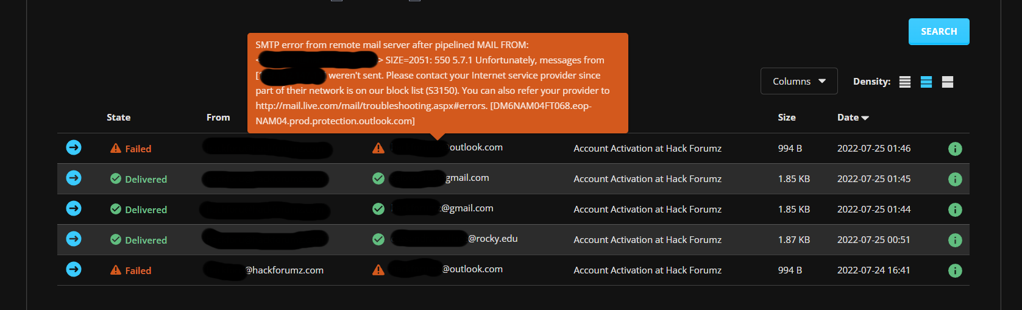The image size is (1022, 310).
Task: Select the comfortable density option
Action: [948, 82]
